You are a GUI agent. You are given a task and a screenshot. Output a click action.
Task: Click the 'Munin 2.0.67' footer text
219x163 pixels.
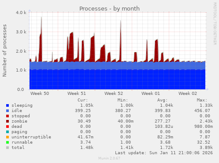point(109,158)
